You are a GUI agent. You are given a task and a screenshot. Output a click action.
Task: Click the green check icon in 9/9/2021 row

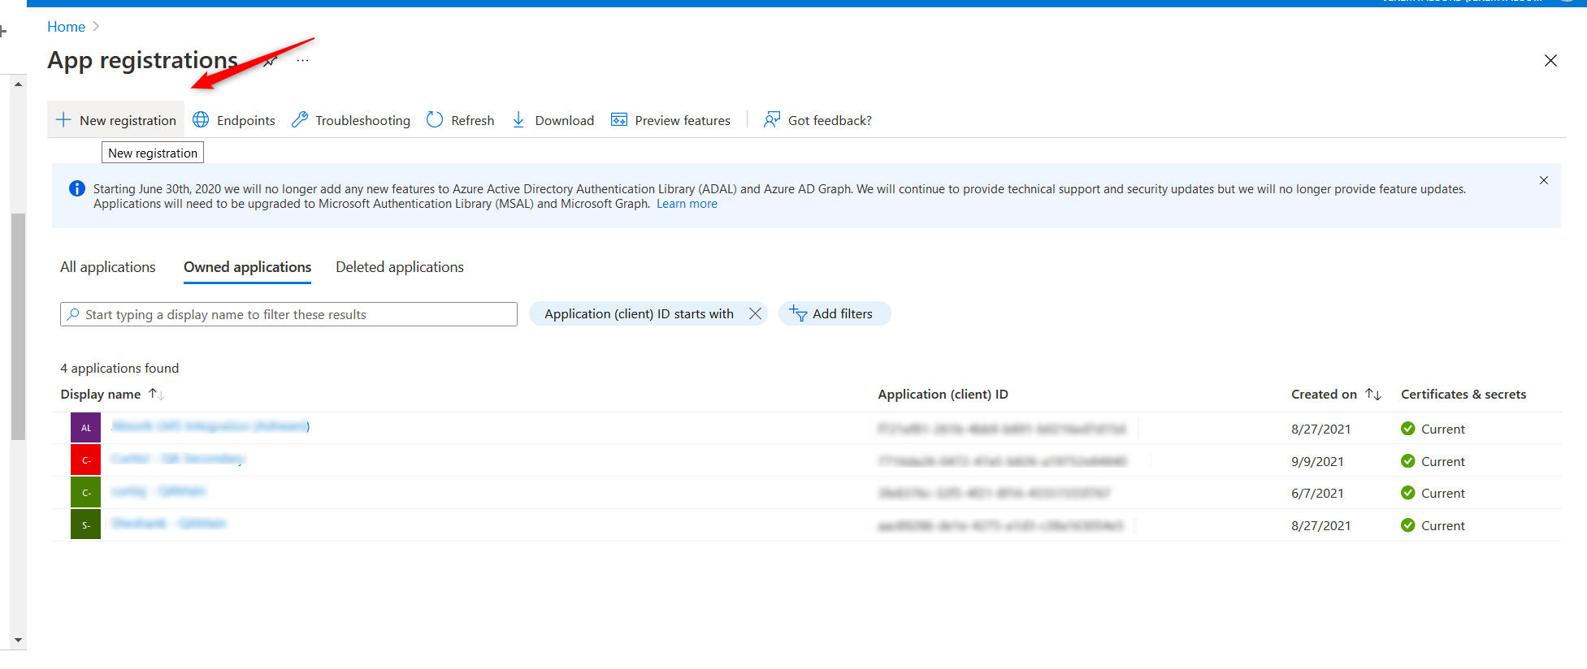1408,461
